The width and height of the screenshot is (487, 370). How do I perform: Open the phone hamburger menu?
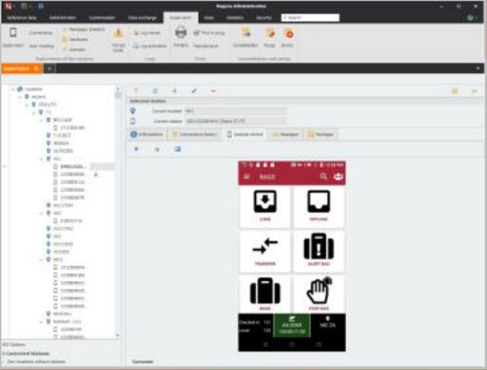click(x=246, y=176)
